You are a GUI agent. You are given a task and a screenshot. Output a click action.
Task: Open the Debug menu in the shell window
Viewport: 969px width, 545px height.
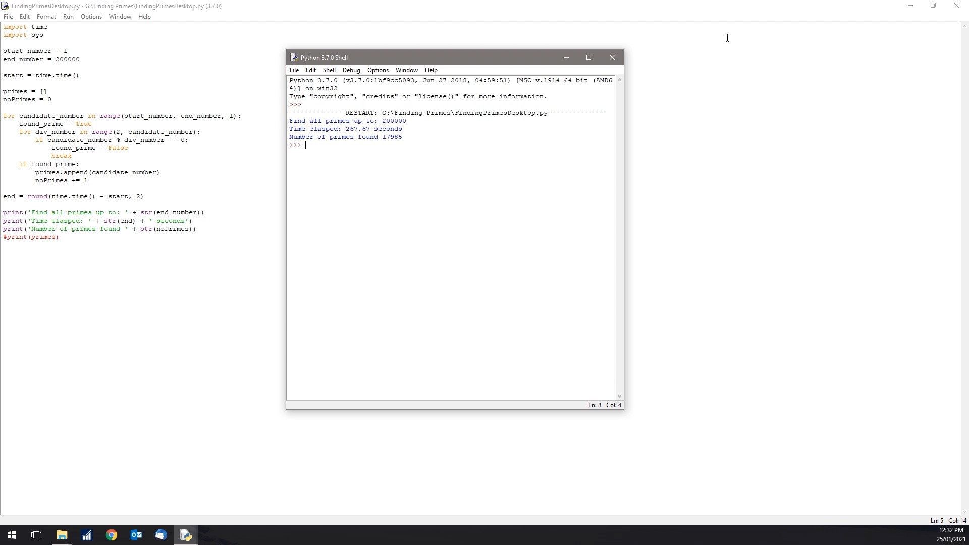pyautogui.click(x=351, y=70)
